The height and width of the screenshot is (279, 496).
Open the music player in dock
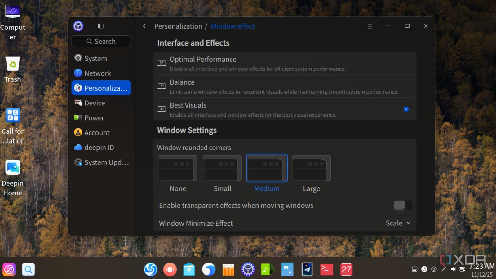(268, 269)
